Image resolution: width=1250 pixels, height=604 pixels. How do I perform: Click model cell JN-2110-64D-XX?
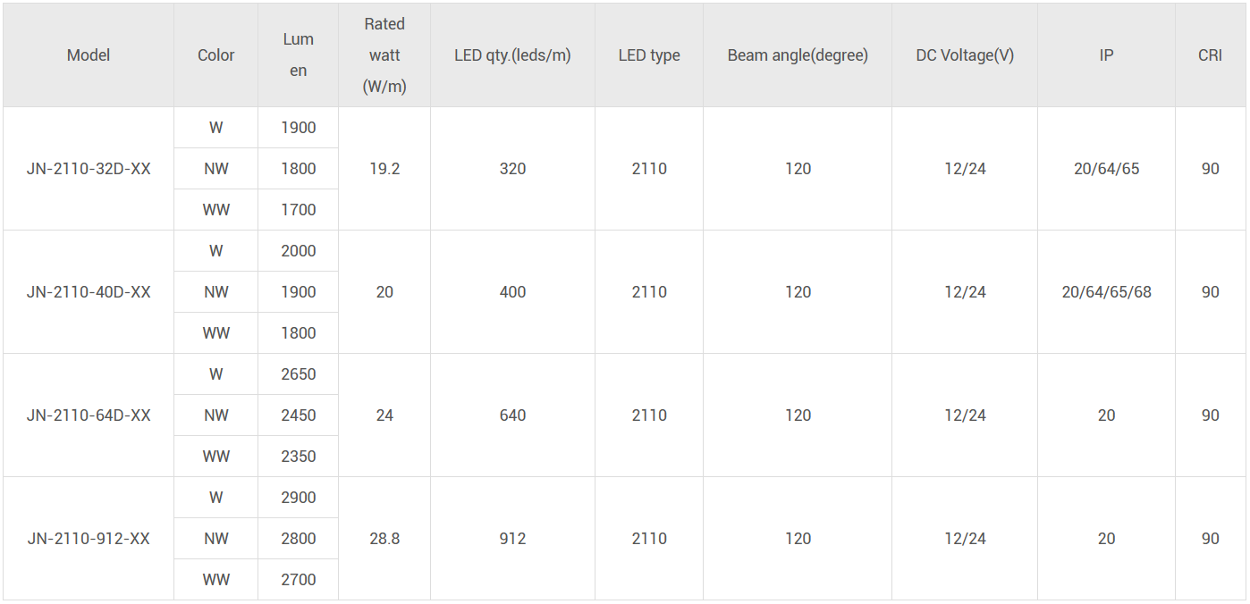click(89, 415)
